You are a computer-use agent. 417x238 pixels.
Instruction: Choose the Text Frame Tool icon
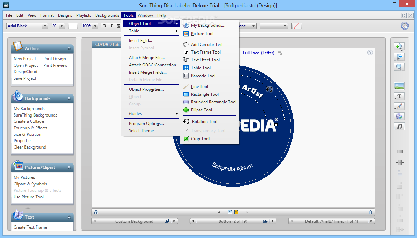[x=186, y=52]
